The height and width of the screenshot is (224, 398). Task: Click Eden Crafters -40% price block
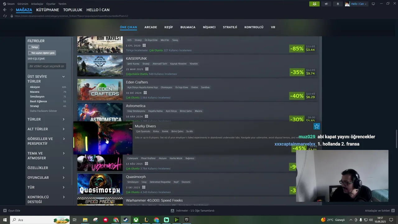tap(303, 96)
